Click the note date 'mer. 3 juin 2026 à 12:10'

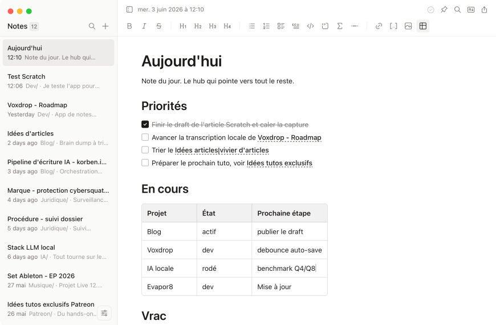pos(171,10)
